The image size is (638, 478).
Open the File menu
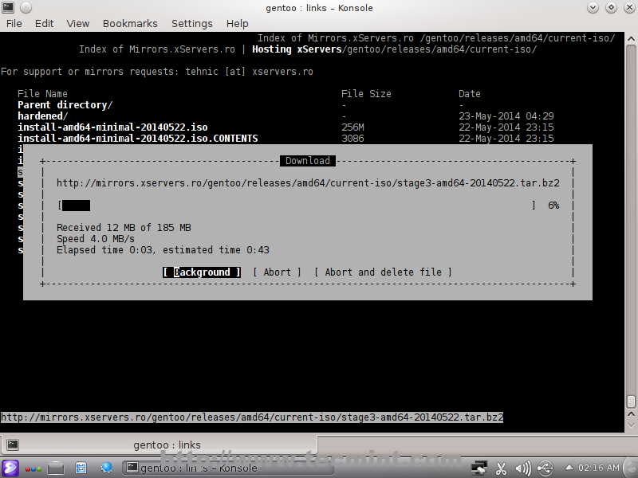click(14, 23)
